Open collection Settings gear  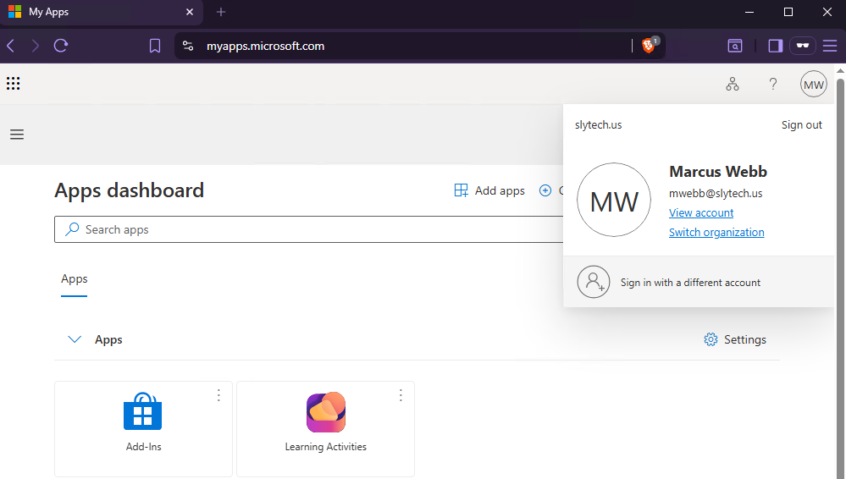[735, 339]
